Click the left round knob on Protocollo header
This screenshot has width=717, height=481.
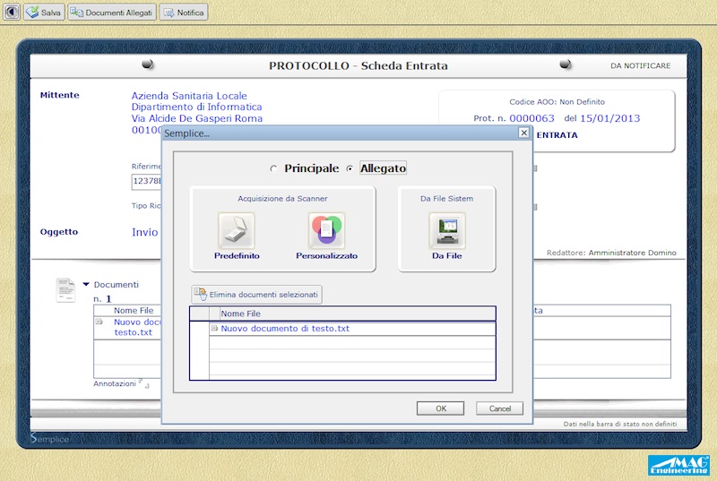pos(148,64)
